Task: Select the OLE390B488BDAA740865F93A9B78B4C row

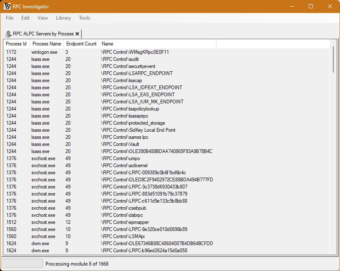Action: point(166,151)
